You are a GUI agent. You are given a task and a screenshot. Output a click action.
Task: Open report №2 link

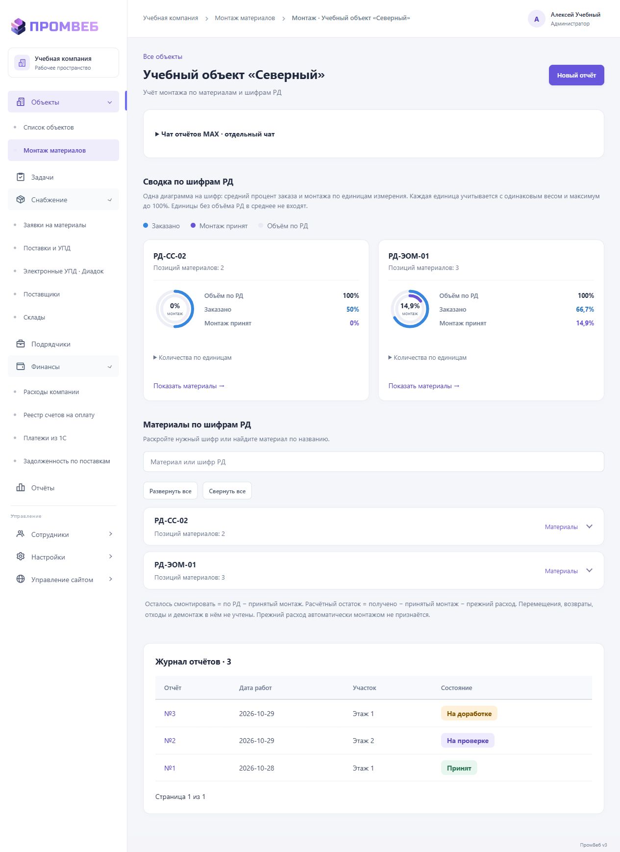tap(170, 741)
